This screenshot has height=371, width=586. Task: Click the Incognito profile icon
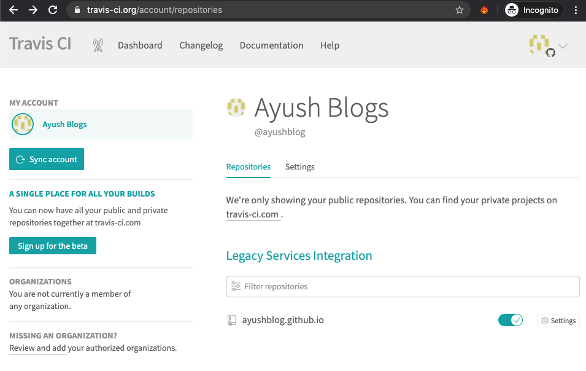512,10
